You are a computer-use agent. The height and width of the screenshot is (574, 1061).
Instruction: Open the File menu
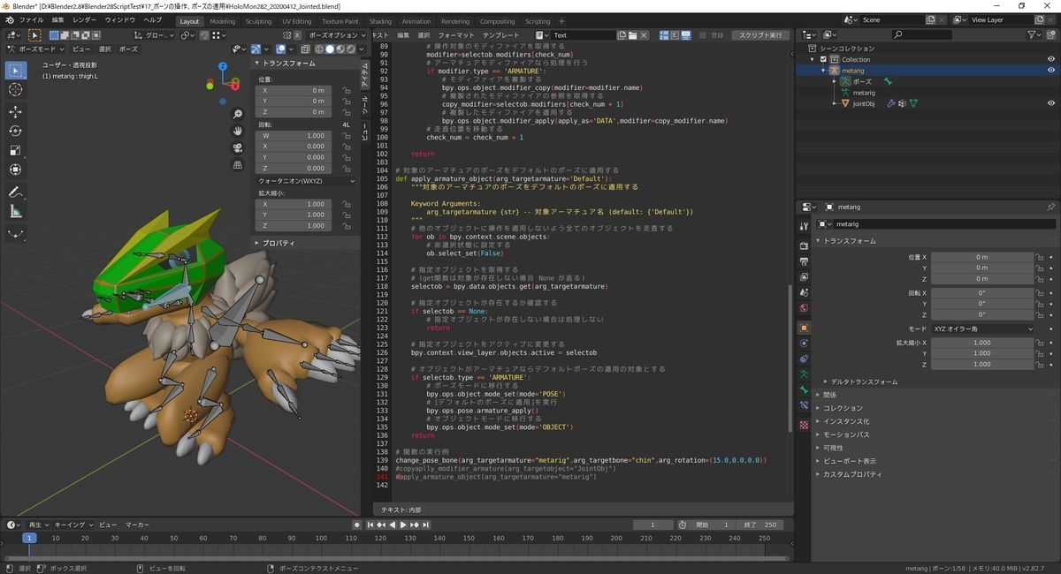(x=31, y=20)
